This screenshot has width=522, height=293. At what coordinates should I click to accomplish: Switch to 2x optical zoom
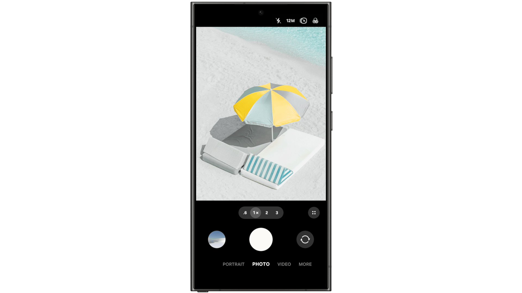[x=267, y=212]
